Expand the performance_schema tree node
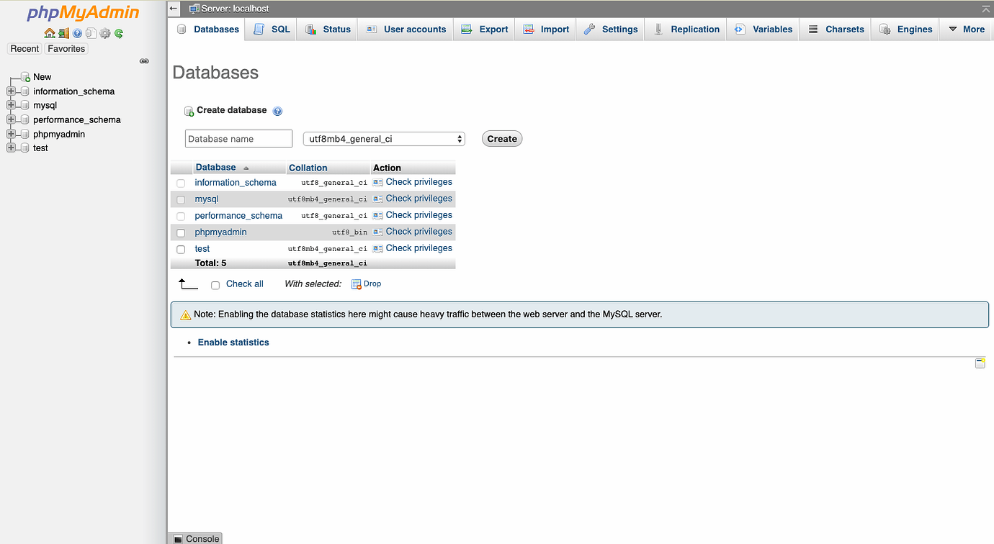994x544 pixels. point(11,119)
